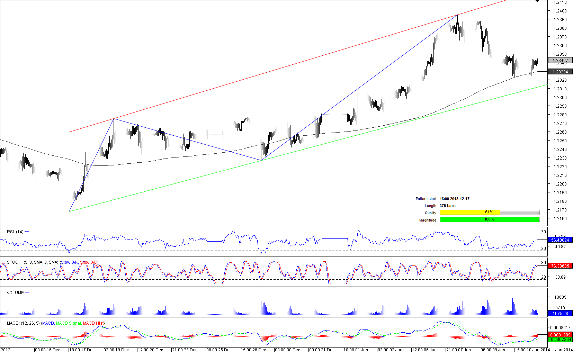Screen dimensions: 573x352
Task: Click the MACD scale value 0.0008917
Action: (x=561, y=328)
